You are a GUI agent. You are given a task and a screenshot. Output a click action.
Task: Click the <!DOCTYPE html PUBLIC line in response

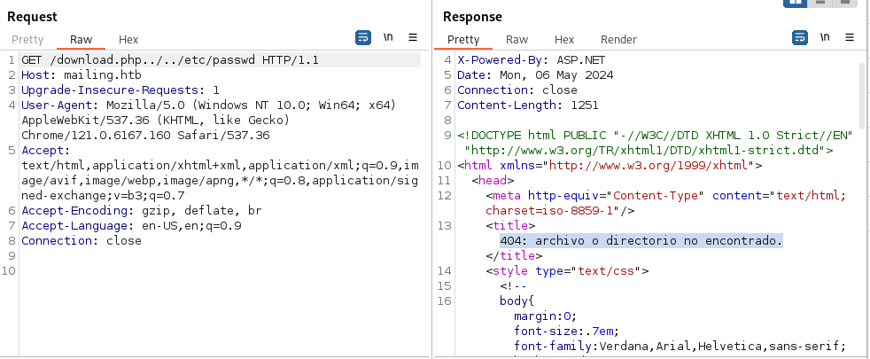tap(655, 135)
